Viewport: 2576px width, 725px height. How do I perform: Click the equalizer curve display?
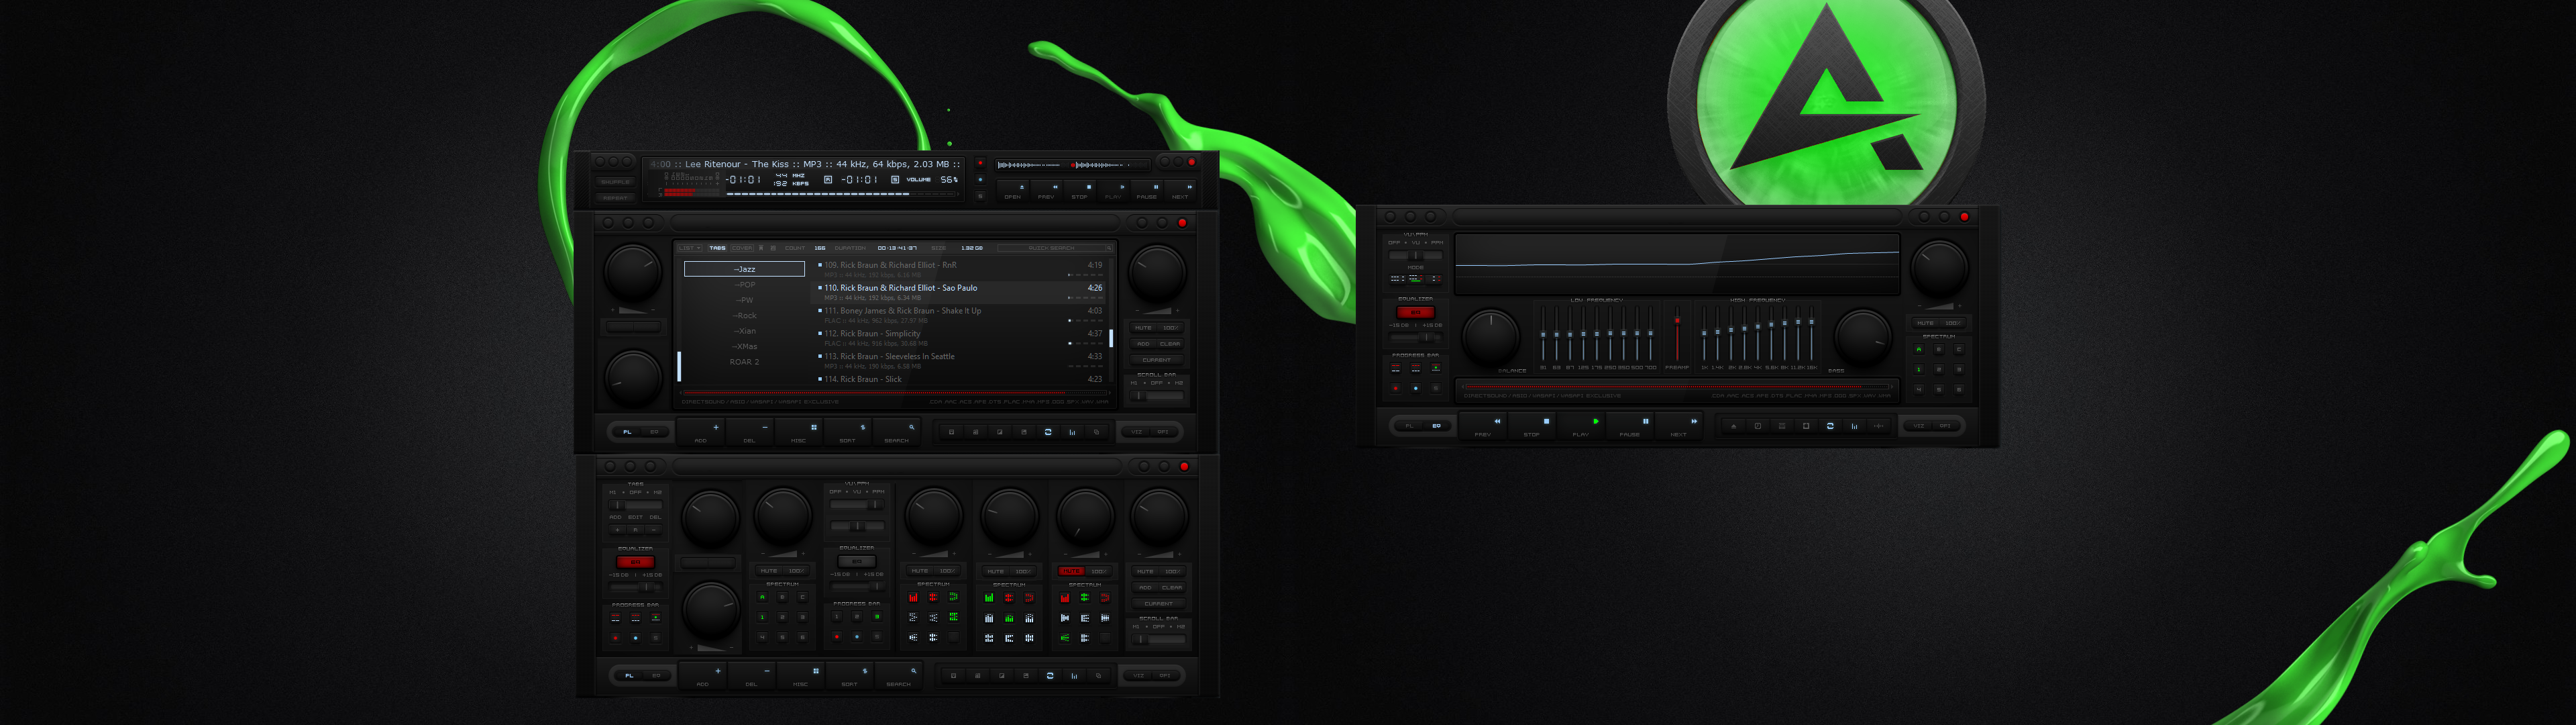(1677, 264)
